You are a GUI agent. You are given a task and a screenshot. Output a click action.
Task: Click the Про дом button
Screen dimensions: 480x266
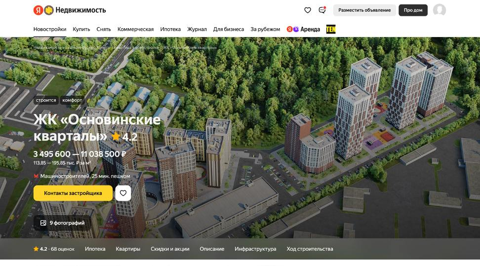point(413,10)
